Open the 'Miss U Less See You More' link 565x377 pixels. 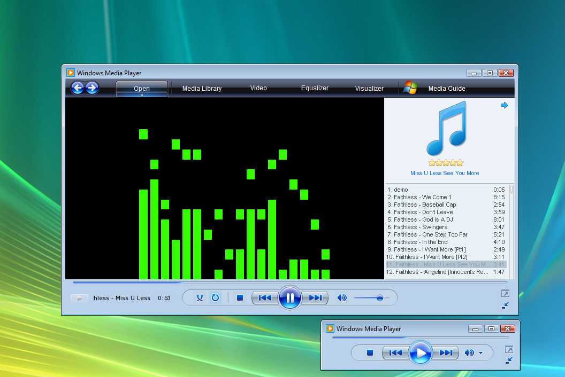[x=445, y=173]
